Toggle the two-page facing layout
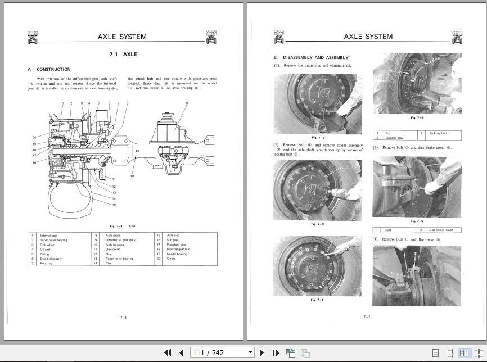This screenshot has height=362, width=487. click(x=464, y=353)
